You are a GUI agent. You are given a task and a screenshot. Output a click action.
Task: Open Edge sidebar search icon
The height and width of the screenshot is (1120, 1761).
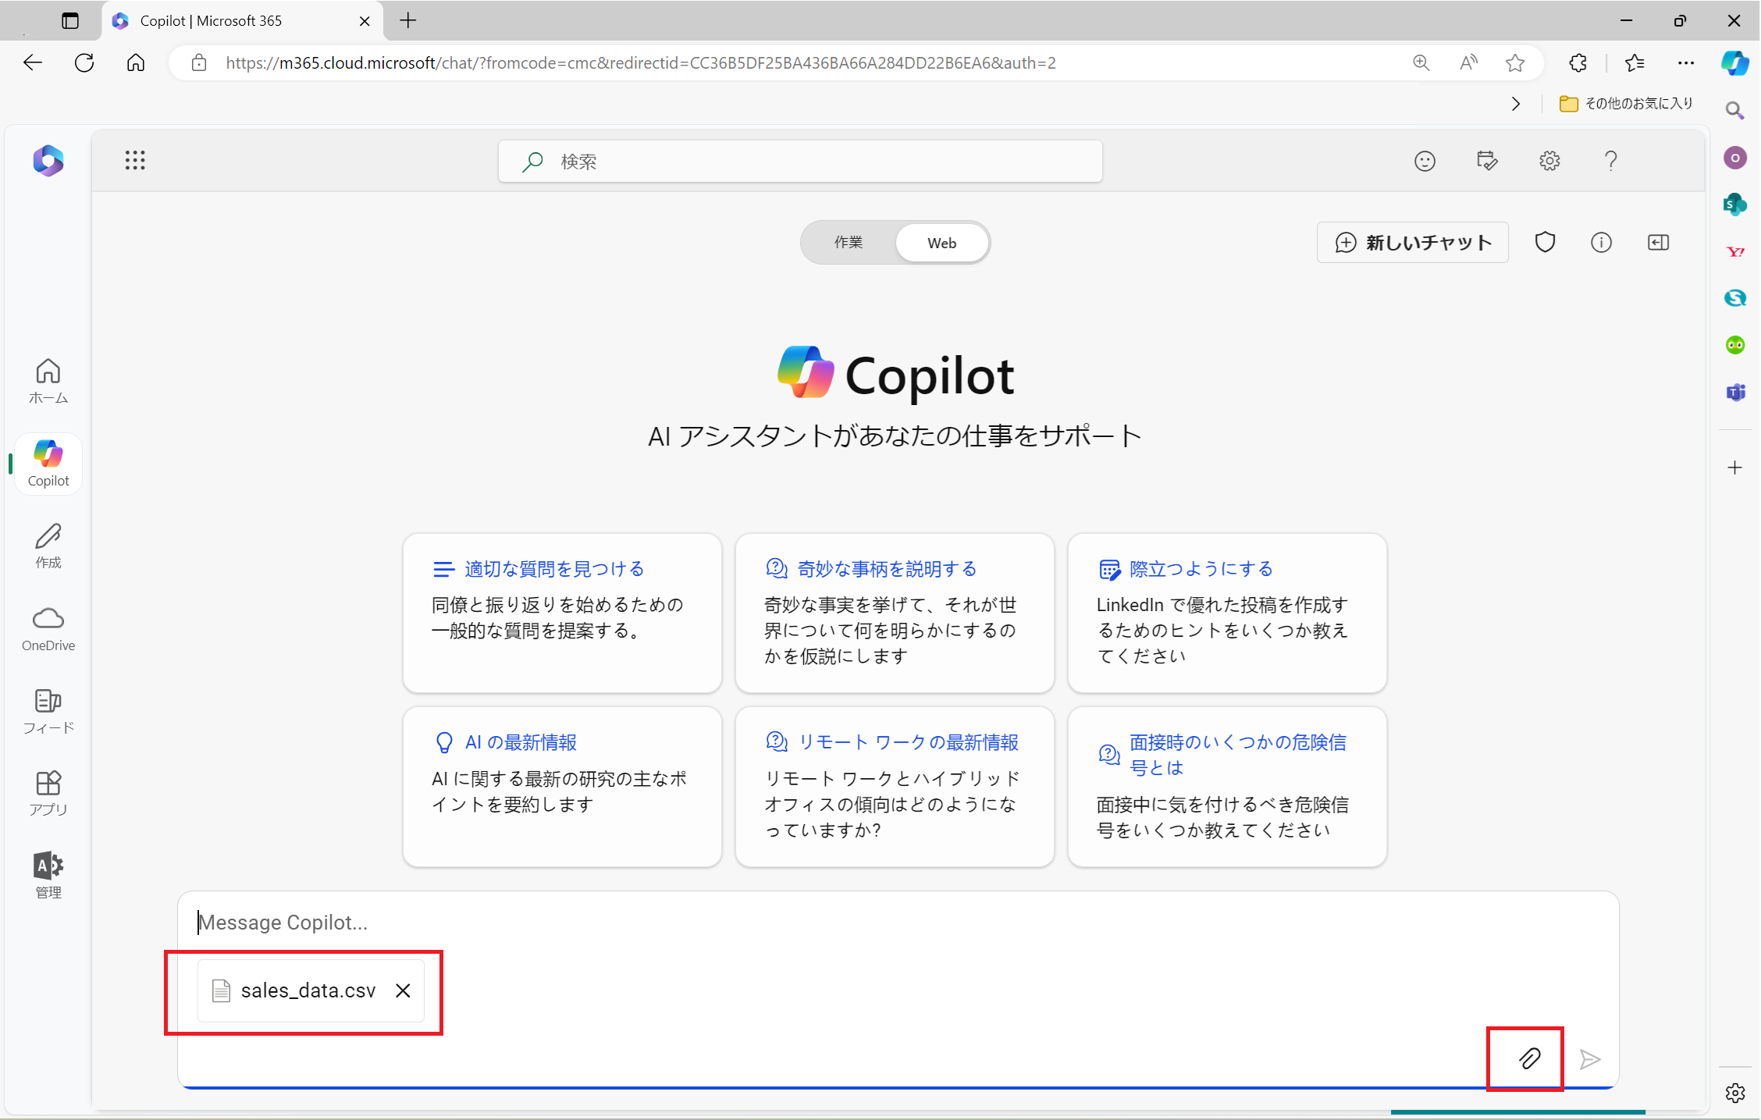tap(1734, 111)
